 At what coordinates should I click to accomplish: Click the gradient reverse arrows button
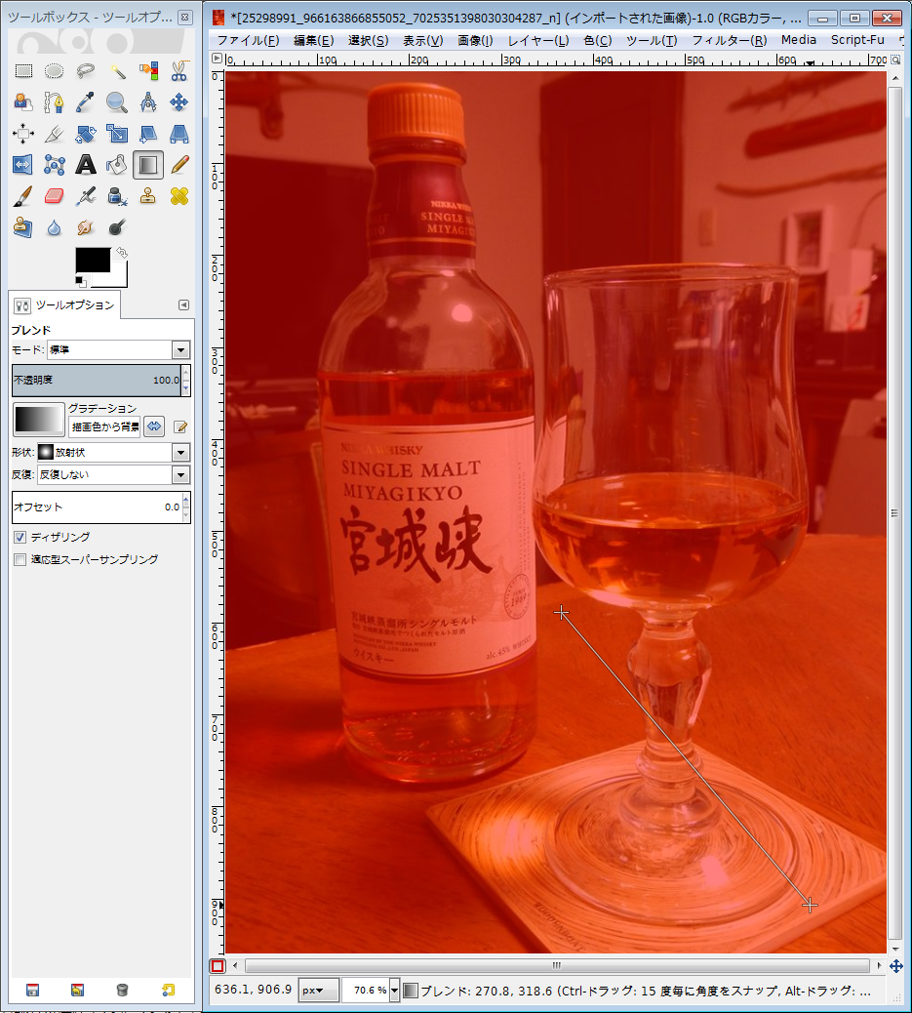(x=154, y=426)
